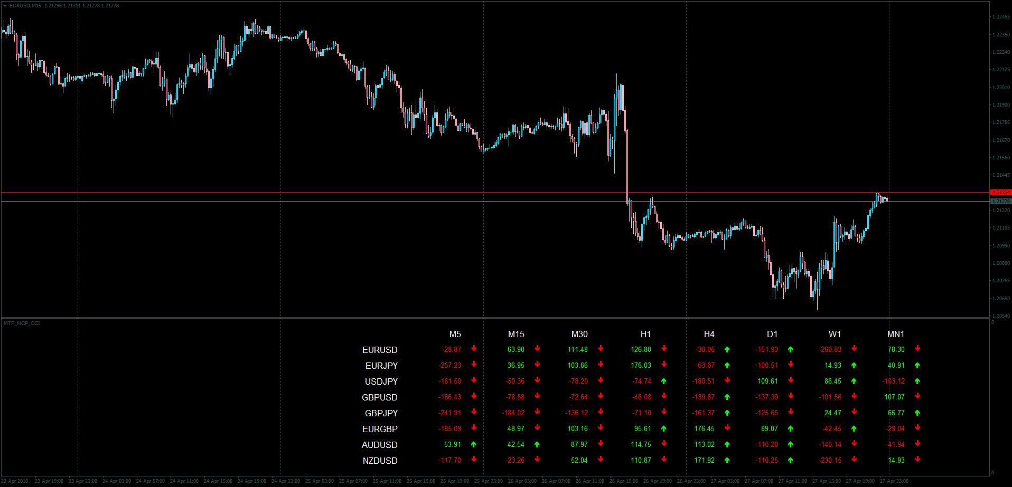Screen dimensions: 1012x487
Task: Click the GBPJPY H4 green up arrow
Action: pyautogui.click(x=727, y=413)
